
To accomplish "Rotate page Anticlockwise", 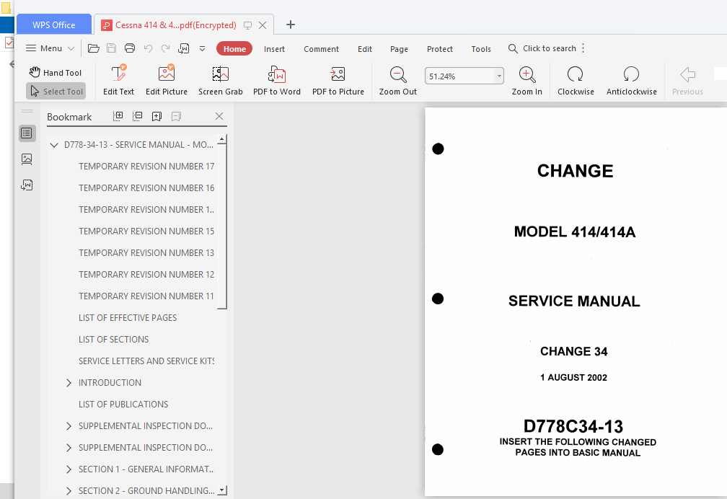I will point(632,80).
